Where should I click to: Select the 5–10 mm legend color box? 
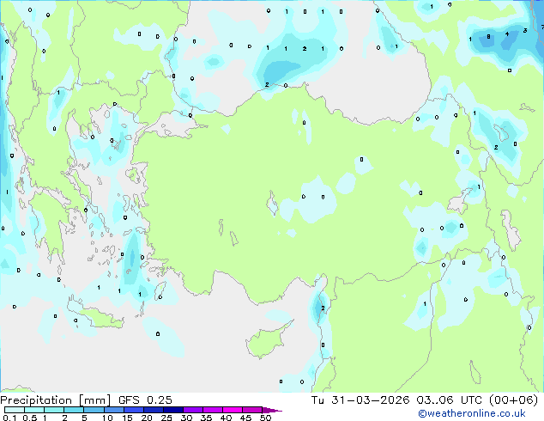pyautogui.click(x=94, y=410)
